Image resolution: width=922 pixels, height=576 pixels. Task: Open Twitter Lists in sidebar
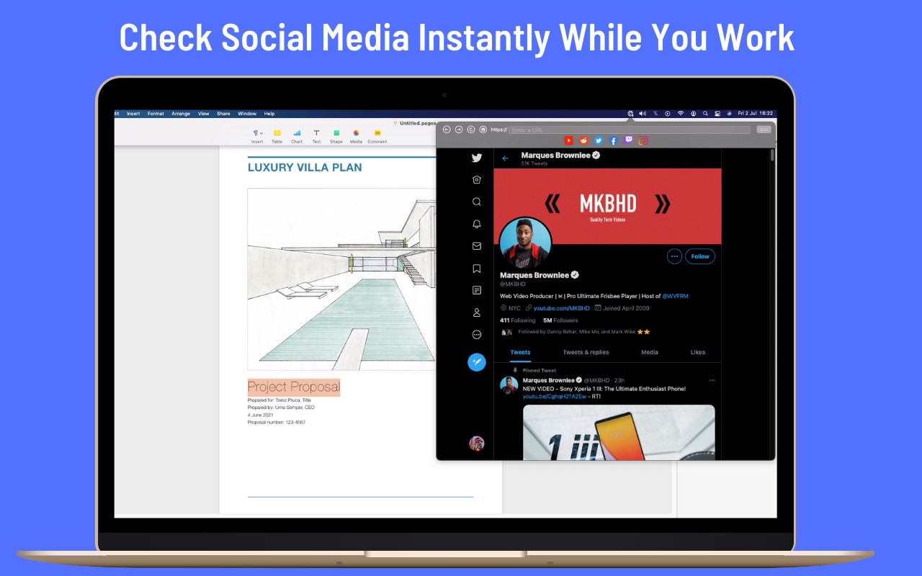(477, 290)
